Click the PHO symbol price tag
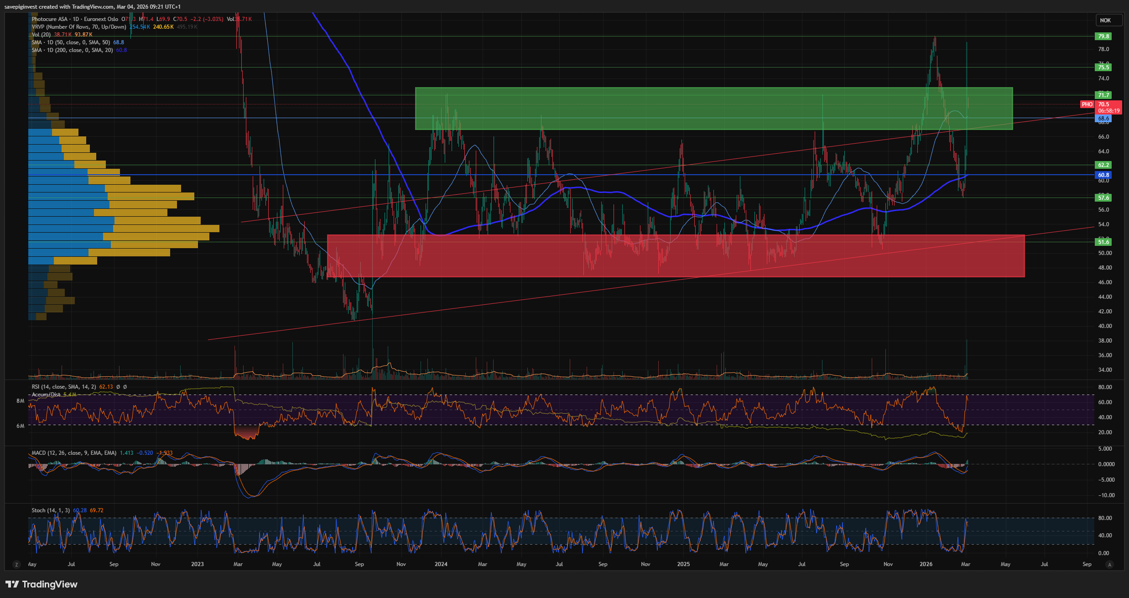This screenshot has height=598, width=1129. coord(1087,104)
